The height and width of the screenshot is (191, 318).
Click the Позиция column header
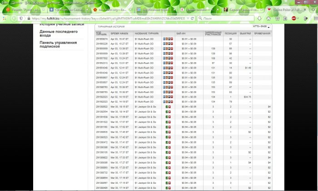(231, 34)
